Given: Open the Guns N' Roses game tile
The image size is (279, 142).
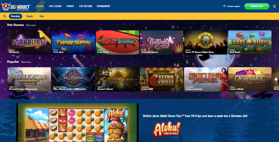Looking at the screenshot, I should pyautogui.click(x=206, y=42).
